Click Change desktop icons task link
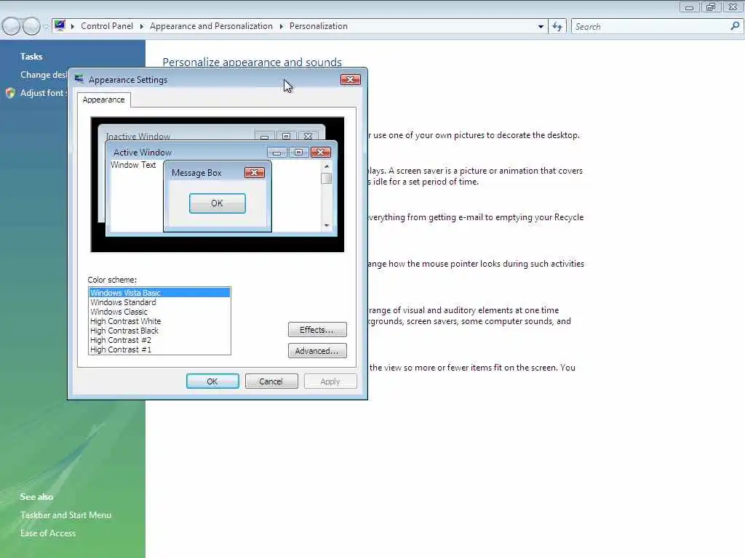 click(x=43, y=75)
